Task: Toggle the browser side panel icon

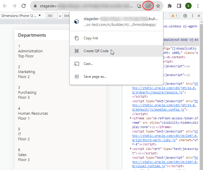Action: (179, 6)
